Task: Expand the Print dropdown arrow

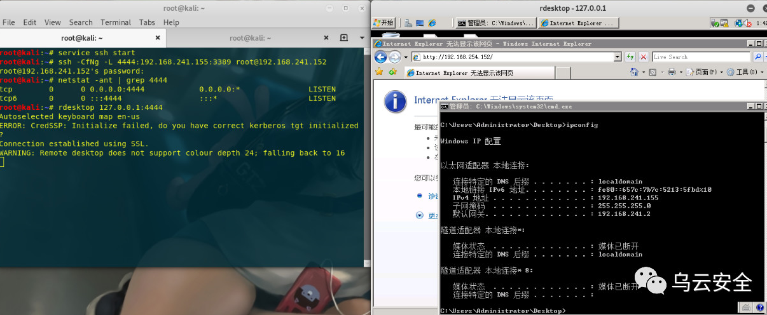Action: pos(680,72)
